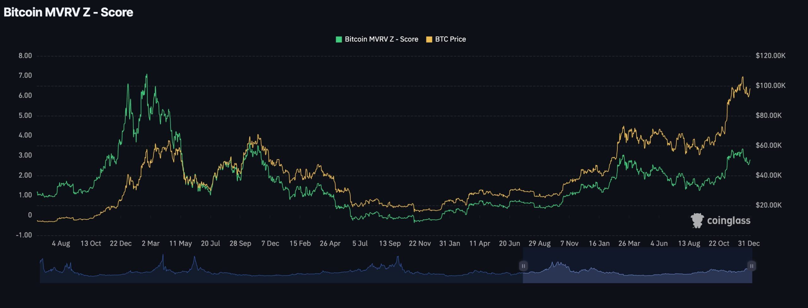Click the 4.00 left axis label
The height and width of the screenshot is (308, 808).
(25, 135)
